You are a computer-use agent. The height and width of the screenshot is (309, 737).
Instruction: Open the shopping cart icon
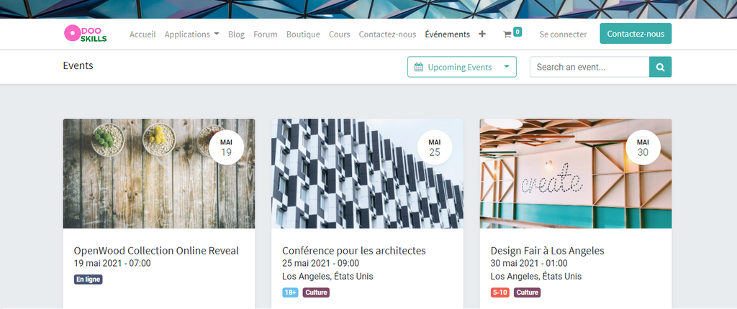pyautogui.click(x=507, y=34)
